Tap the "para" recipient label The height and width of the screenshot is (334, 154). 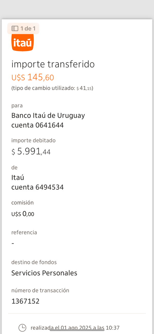pos(17,106)
